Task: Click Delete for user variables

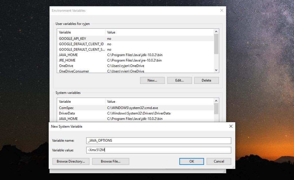Action: [x=207, y=80]
